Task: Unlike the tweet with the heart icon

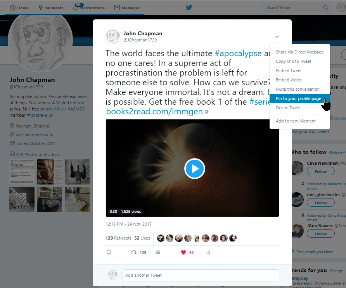Action: 183,252
